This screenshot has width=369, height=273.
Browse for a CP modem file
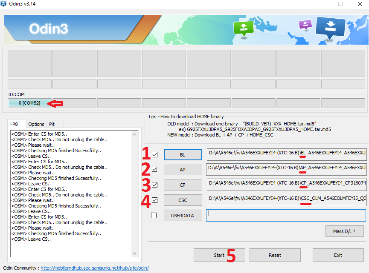pyautogui.click(x=183, y=185)
